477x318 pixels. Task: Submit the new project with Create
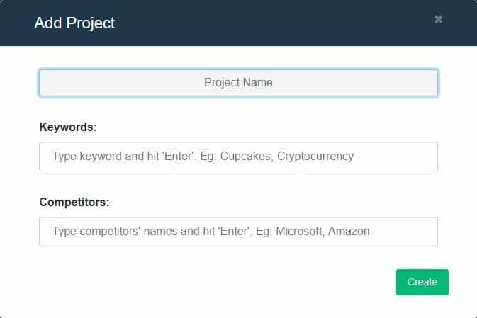click(x=422, y=282)
